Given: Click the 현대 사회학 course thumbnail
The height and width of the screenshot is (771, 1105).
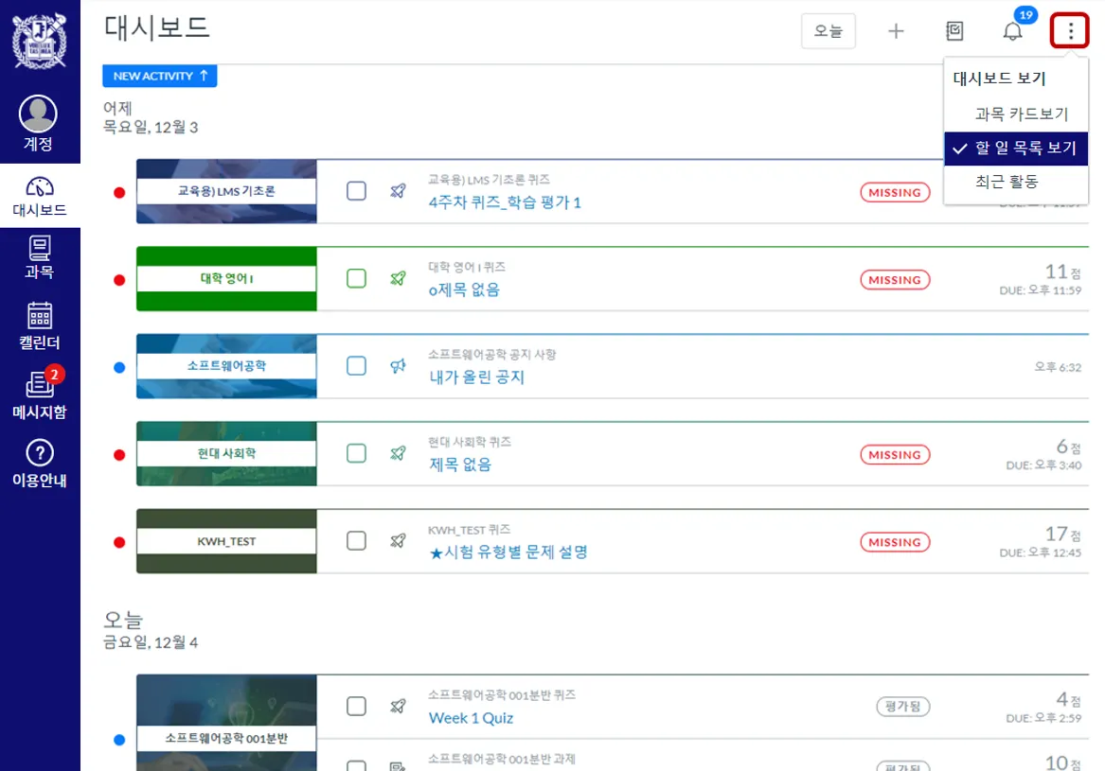Looking at the screenshot, I should (226, 454).
